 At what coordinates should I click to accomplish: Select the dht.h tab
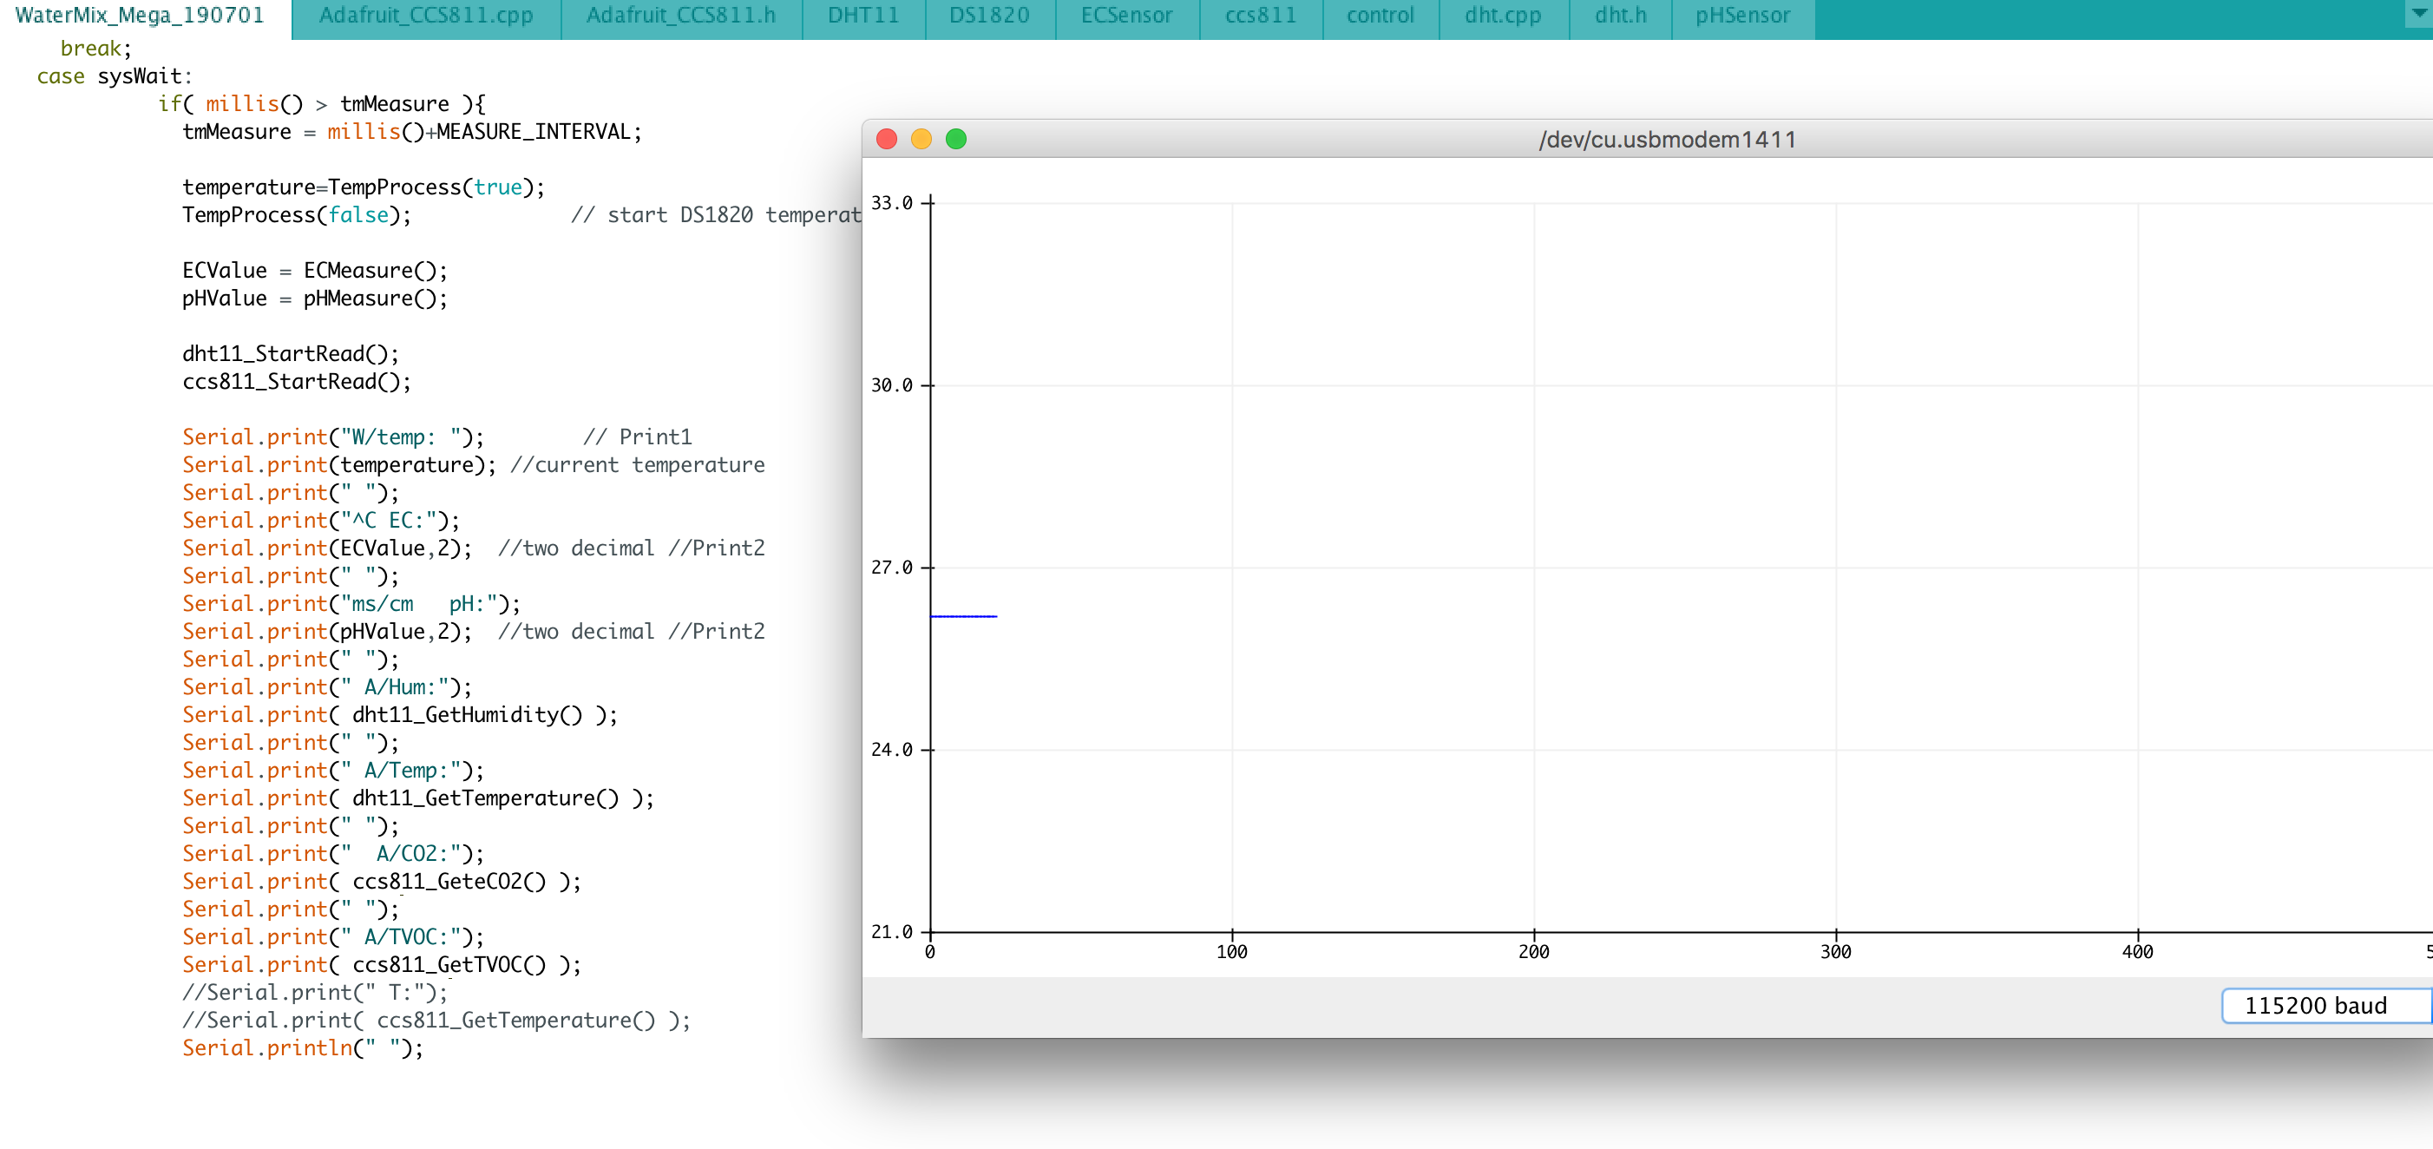point(1618,15)
